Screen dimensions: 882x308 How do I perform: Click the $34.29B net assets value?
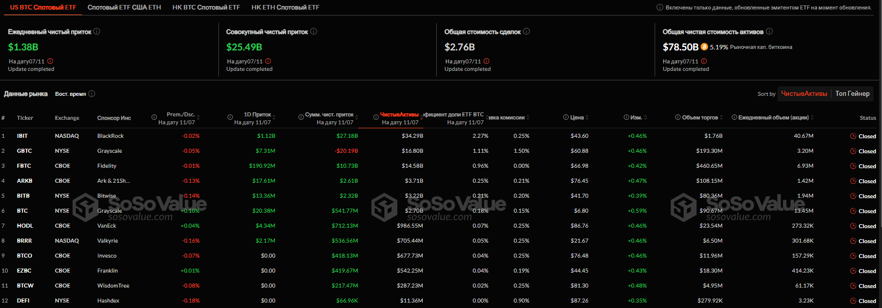412,136
